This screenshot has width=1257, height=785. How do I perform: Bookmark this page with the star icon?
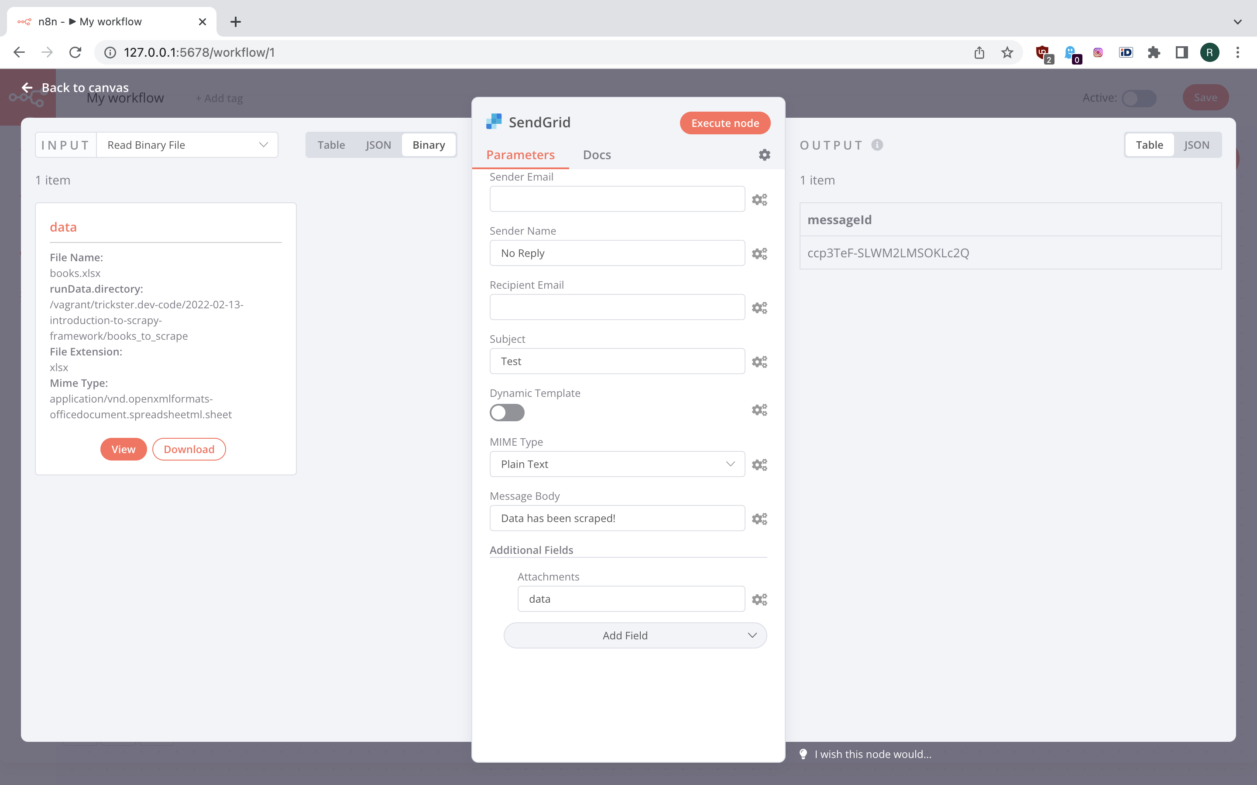coord(1007,52)
